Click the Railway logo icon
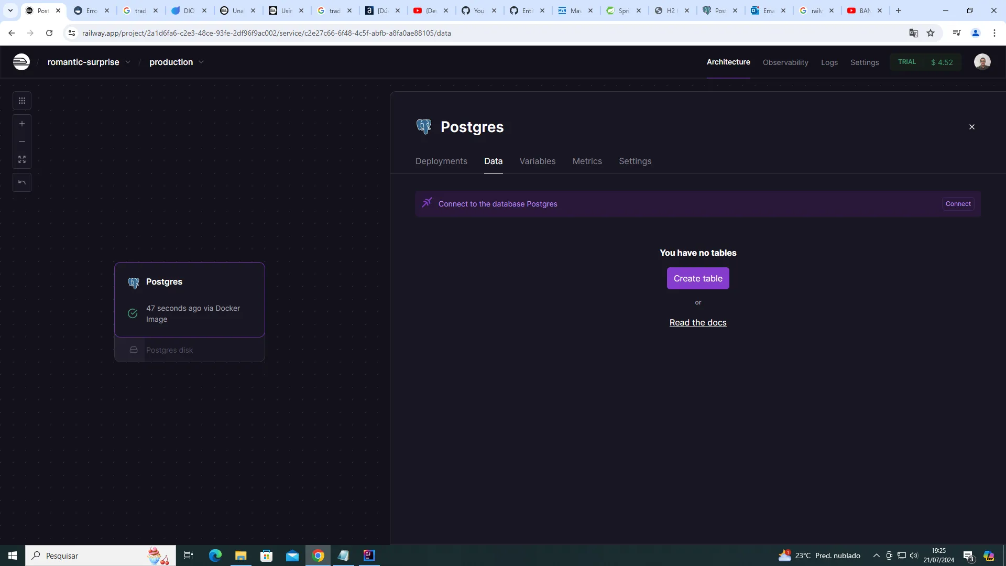 pos(21,62)
